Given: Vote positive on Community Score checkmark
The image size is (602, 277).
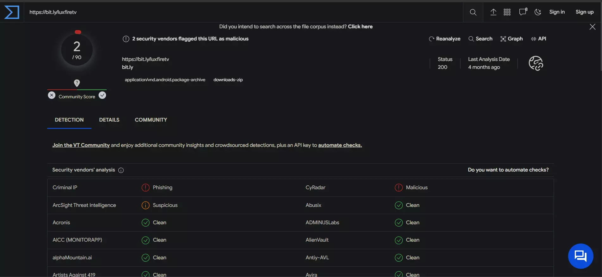Looking at the screenshot, I should click(x=102, y=95).
